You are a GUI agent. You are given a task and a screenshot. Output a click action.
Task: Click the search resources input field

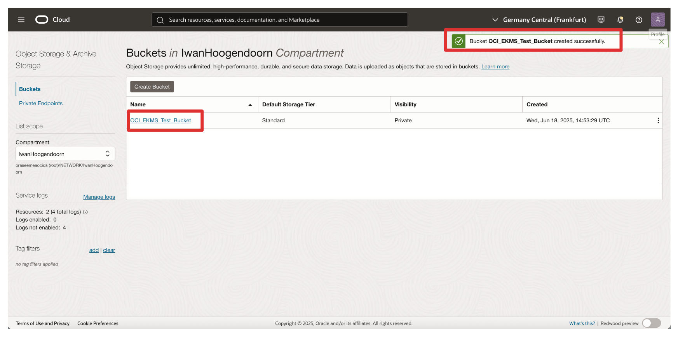click(x=280, y=20)
